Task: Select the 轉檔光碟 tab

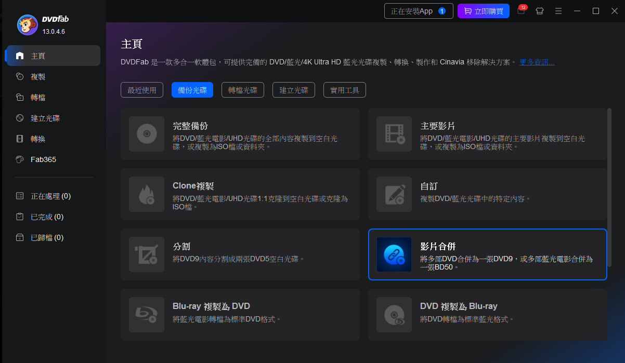Action: [x=243, y=90]
